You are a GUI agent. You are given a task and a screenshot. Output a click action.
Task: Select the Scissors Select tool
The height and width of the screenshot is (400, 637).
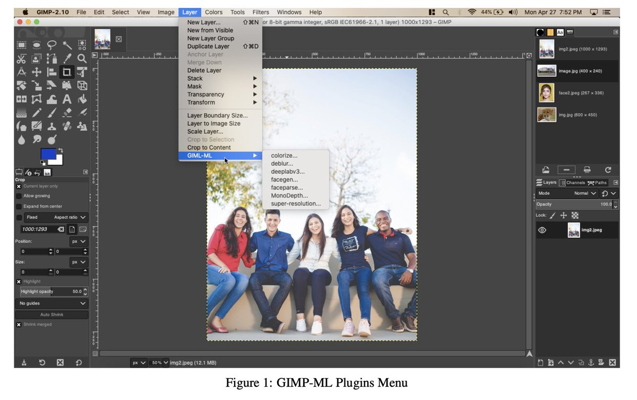(x=22, y=58)
